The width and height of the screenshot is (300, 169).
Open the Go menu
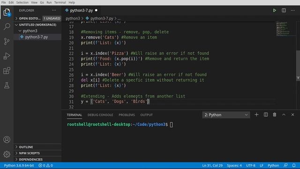point(42,2)
